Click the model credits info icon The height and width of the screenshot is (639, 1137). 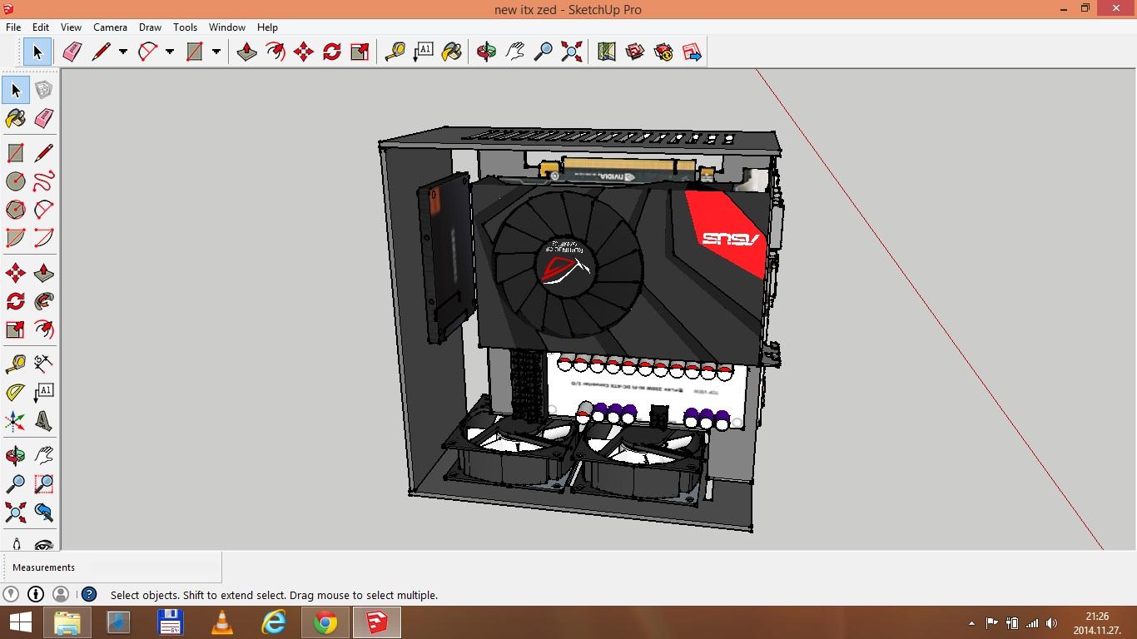click(x=36, y=594)
